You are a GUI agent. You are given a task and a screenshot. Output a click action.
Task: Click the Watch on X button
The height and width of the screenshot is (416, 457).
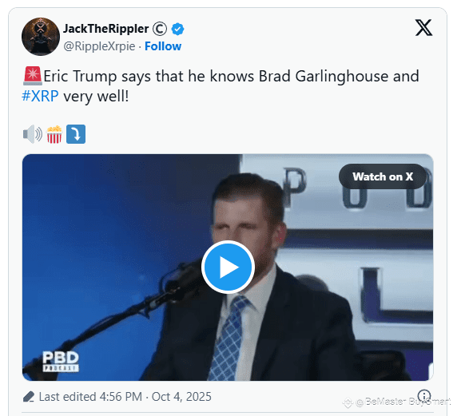coord(383,176)
